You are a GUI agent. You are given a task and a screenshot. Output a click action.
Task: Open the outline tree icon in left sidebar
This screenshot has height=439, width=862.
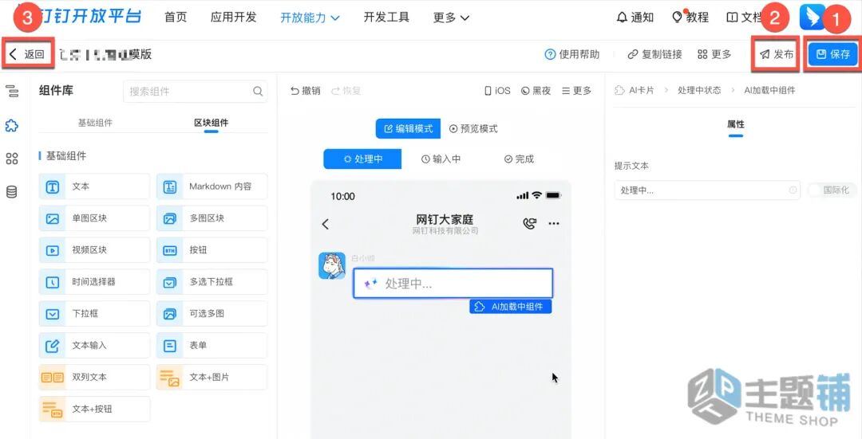(11, 92)
